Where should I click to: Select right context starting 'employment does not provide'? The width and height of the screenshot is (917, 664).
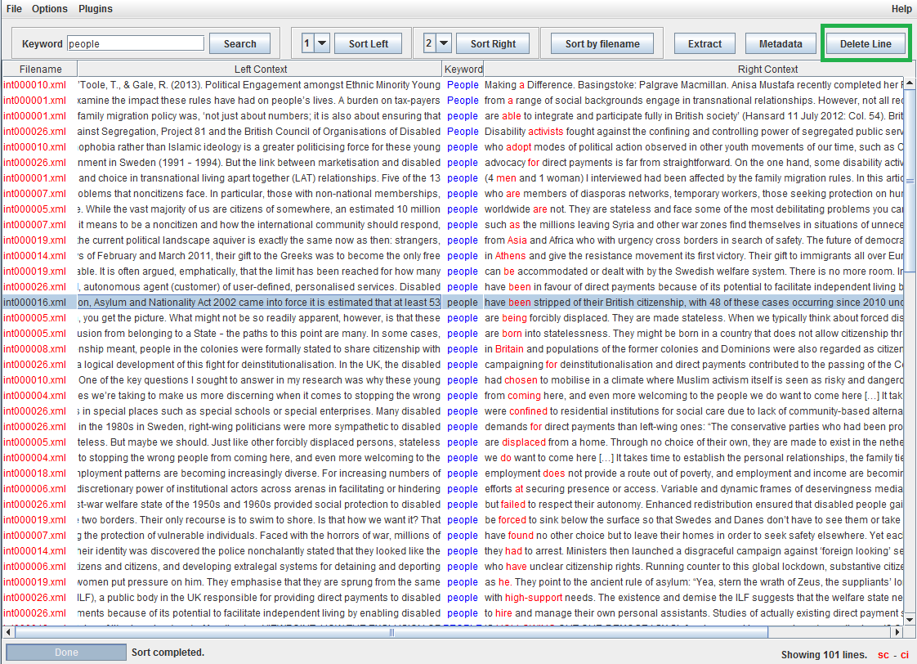[694, 473]
